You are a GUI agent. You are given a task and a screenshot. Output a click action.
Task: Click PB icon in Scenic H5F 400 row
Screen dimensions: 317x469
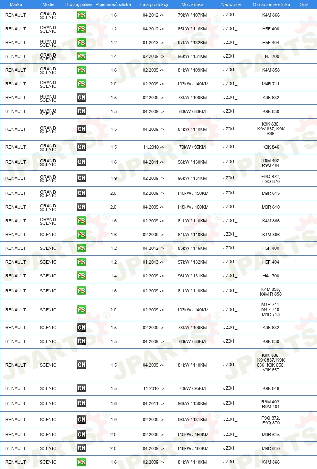click(81, 248)
